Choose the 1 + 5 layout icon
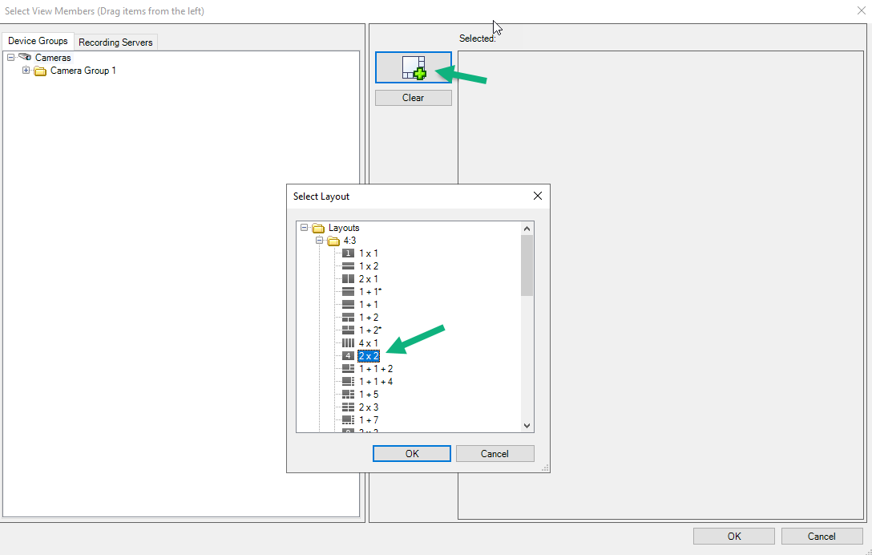This screenshot has height=555, width=872. tap(346, 394)
